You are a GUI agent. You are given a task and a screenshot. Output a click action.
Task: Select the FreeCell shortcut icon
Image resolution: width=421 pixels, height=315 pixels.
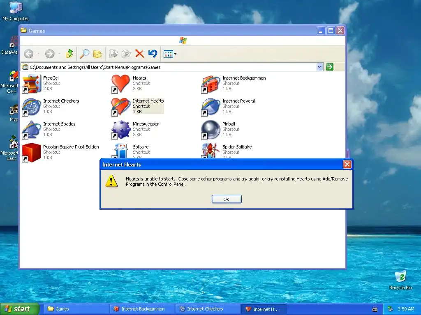coord(31,84)
